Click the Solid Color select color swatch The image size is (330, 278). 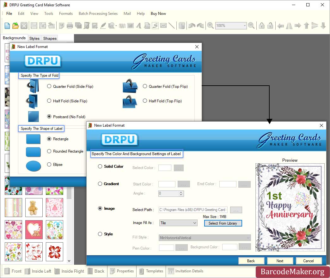click(165, 168)
